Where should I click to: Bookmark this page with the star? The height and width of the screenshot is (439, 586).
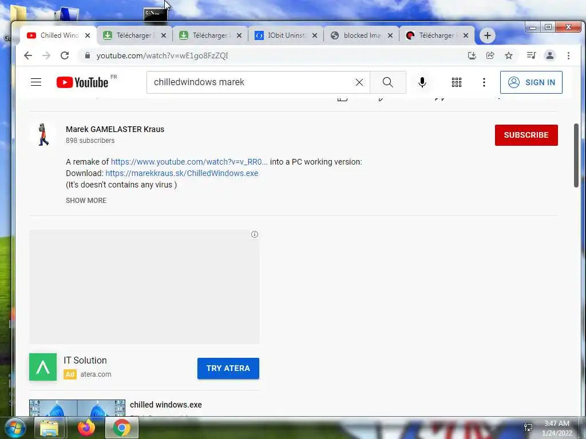[509, 55]
